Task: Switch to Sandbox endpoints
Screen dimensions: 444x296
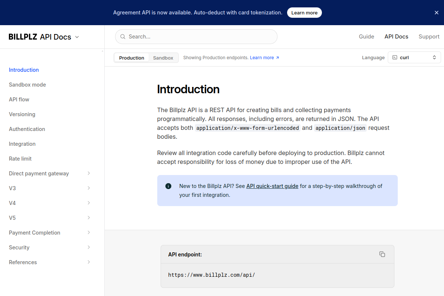Action: tap(163, 58)
